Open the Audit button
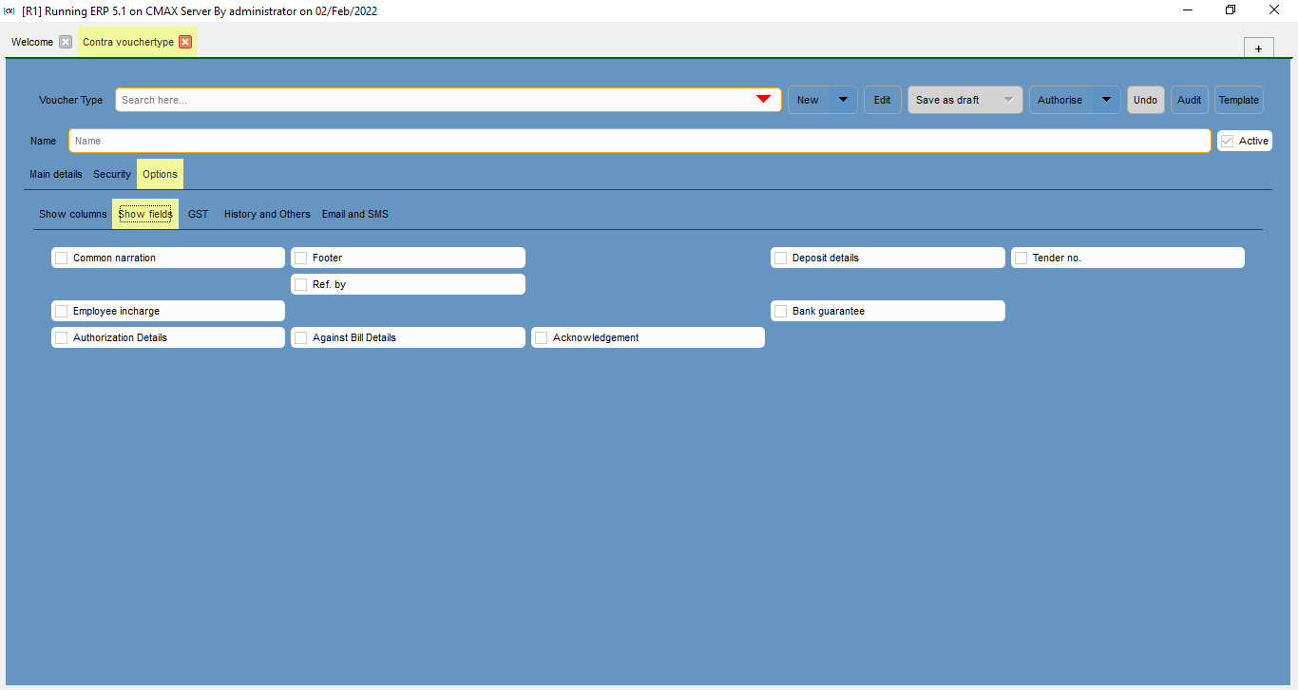Viewport: 1298px width, 690px height. coord(1190,100)
